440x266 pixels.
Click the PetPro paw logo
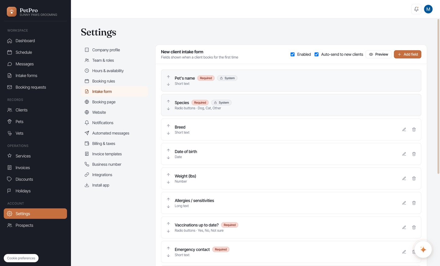click(12, 12)
